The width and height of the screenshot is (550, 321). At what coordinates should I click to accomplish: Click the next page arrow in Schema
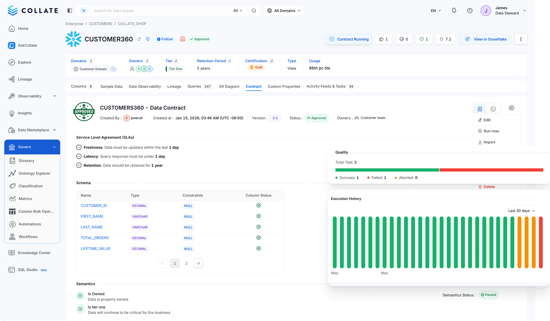pos(198,264)
